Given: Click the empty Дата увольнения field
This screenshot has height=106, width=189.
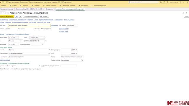Looking at the screenshot, I should click(36, 44).
